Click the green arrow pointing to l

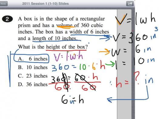(110, 64)
